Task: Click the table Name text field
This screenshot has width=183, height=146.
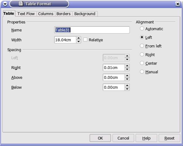Action: pos(92,30)
